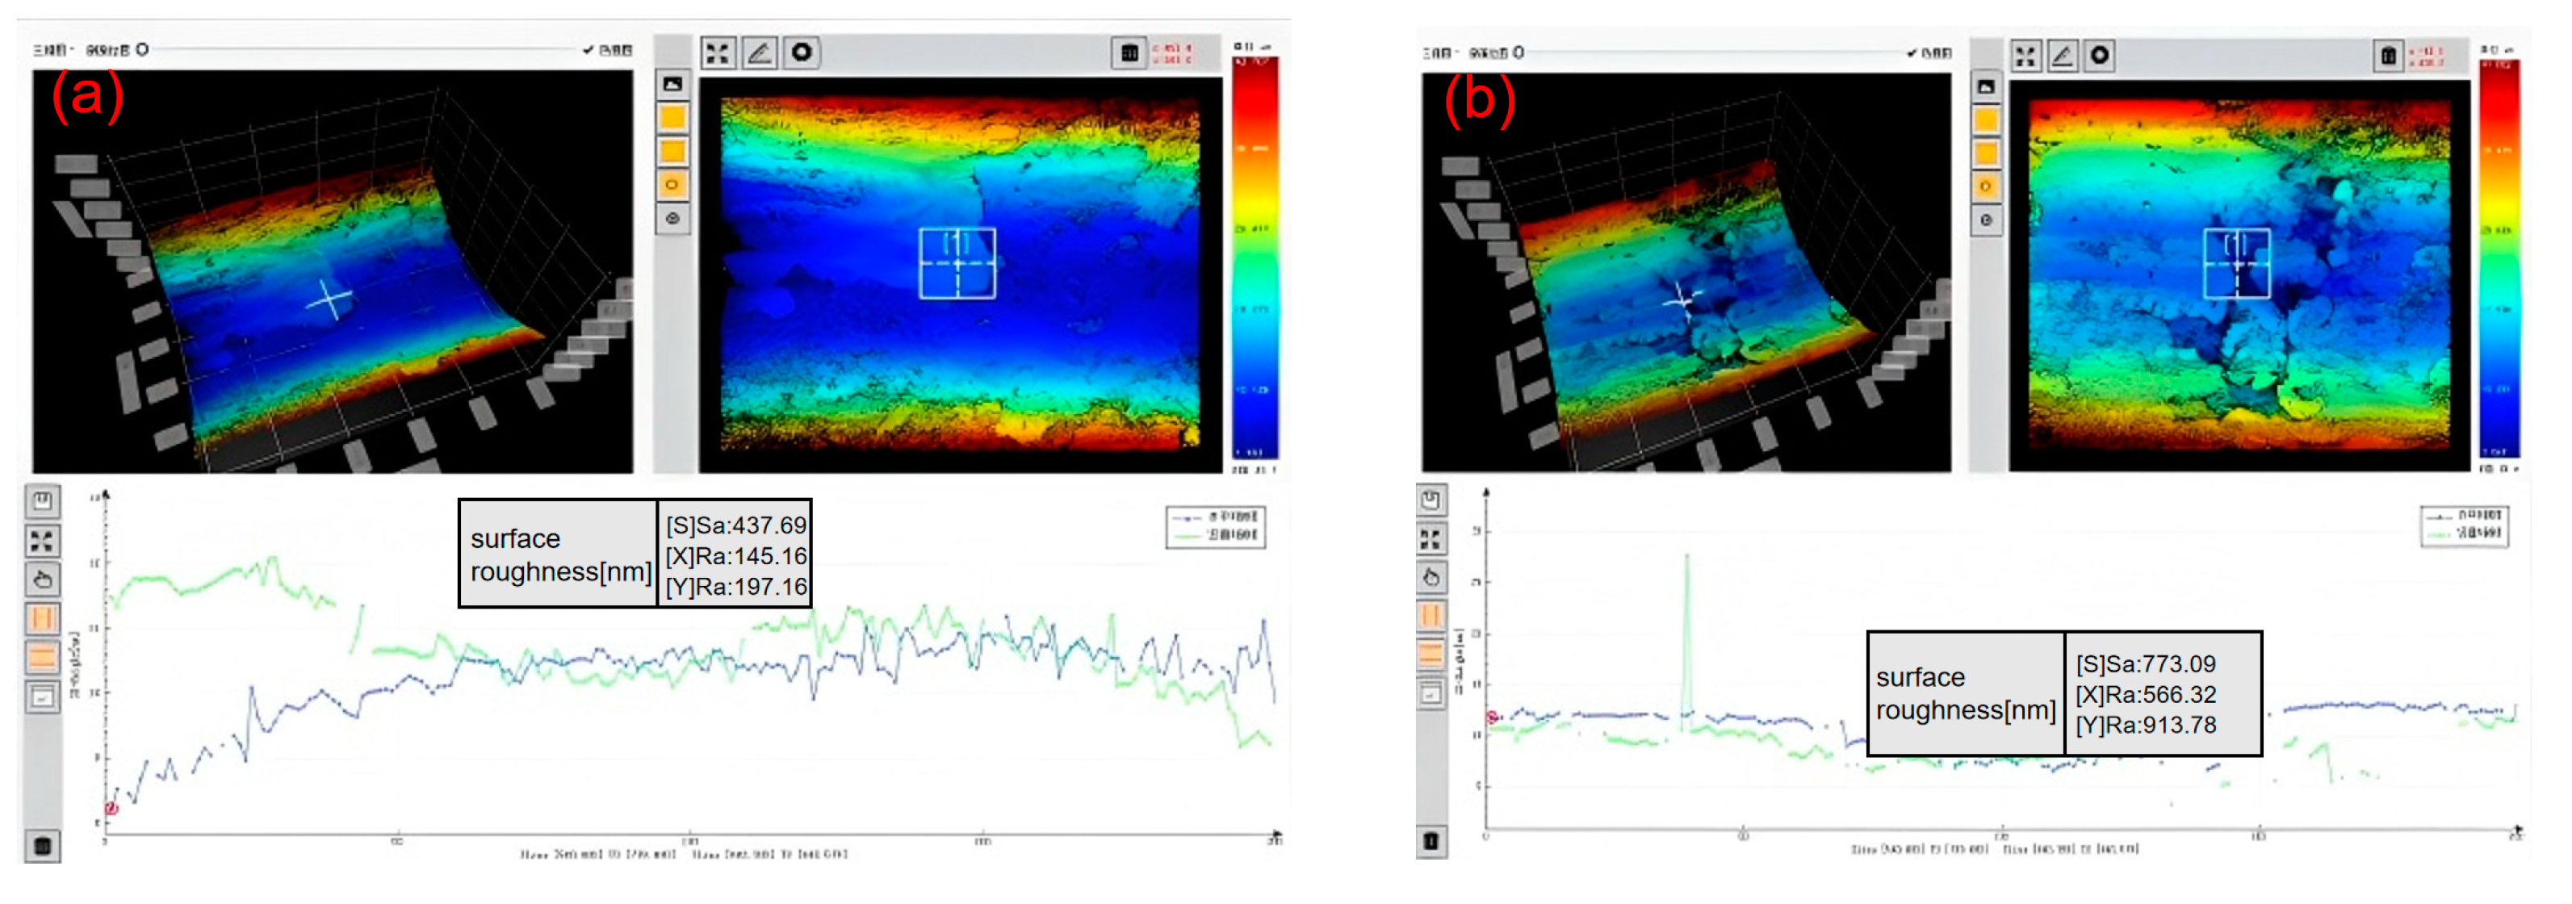Viewport: 2572px width, 904px height.
Task: Click the measurement ROI box on panel (b) height map
Action: click(x=2236, y=263)
